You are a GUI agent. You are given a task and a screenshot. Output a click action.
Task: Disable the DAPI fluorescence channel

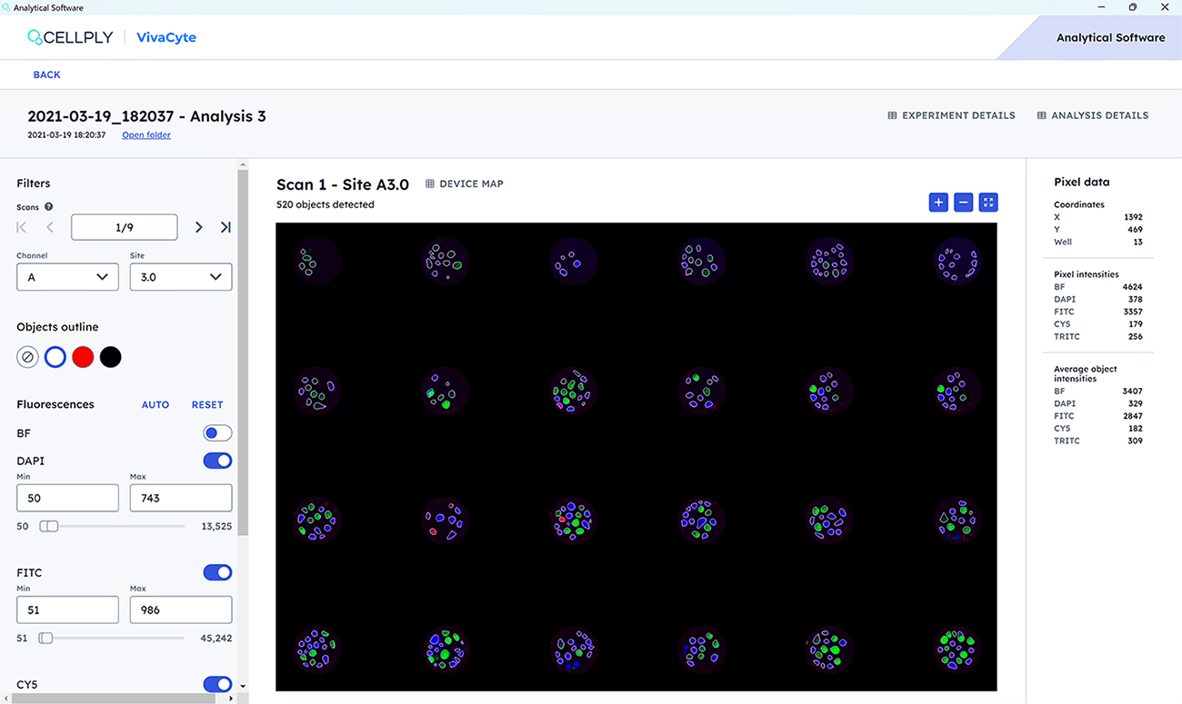click(217, 461)
